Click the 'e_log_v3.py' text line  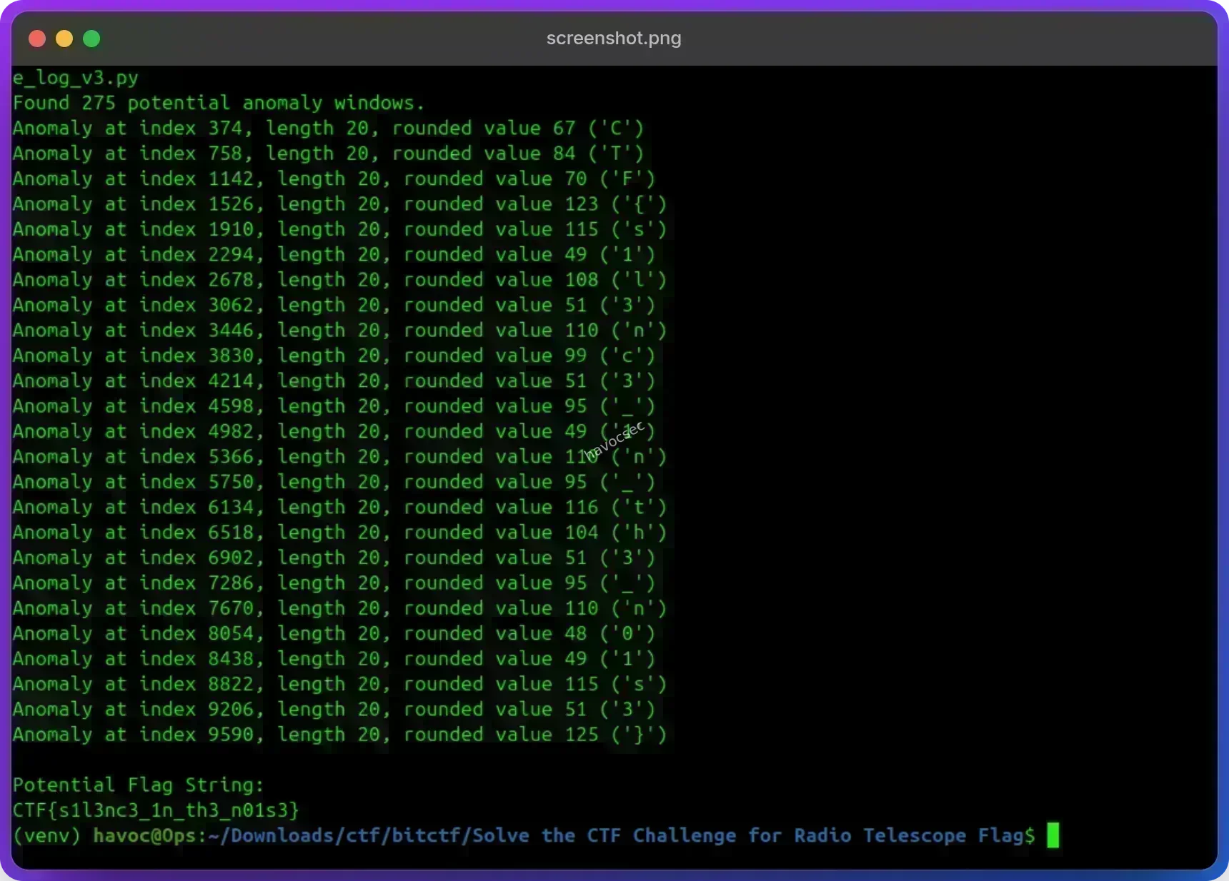pyautogui.click(x=76, y=78)
